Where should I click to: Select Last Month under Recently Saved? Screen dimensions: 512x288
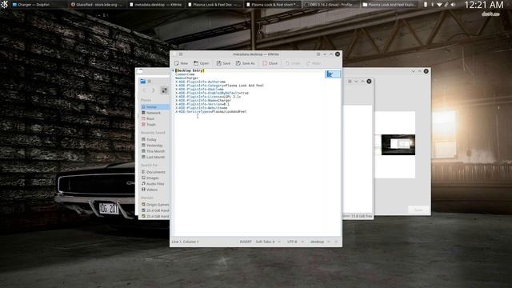(x=154, y=157)
